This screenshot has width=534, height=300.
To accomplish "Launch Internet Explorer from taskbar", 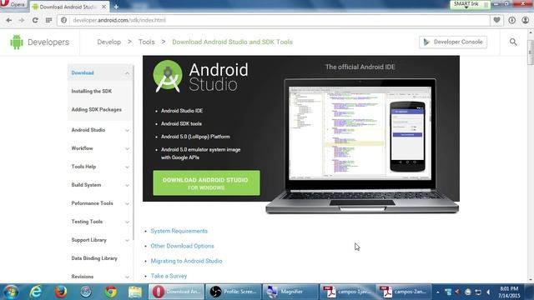I will 36,292.
